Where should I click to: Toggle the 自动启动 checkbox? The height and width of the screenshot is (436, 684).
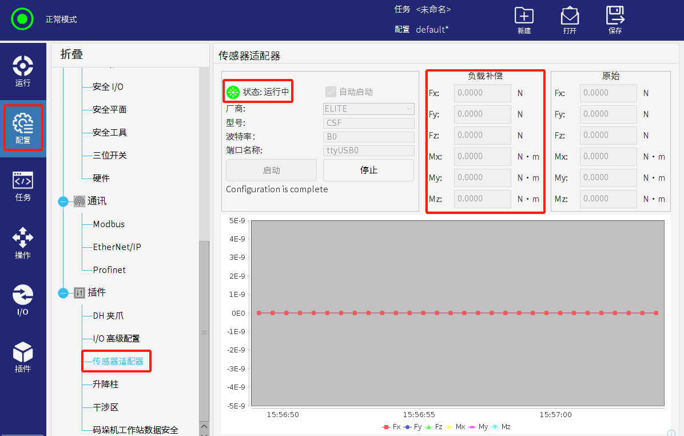(331, 92)
